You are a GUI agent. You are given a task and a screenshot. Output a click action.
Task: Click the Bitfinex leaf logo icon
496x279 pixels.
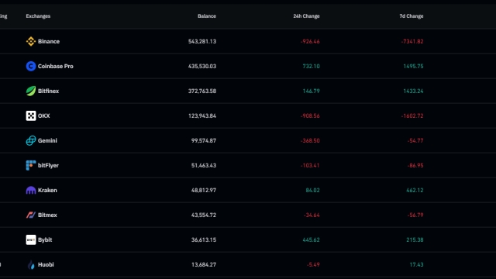[x=31, y=91]
